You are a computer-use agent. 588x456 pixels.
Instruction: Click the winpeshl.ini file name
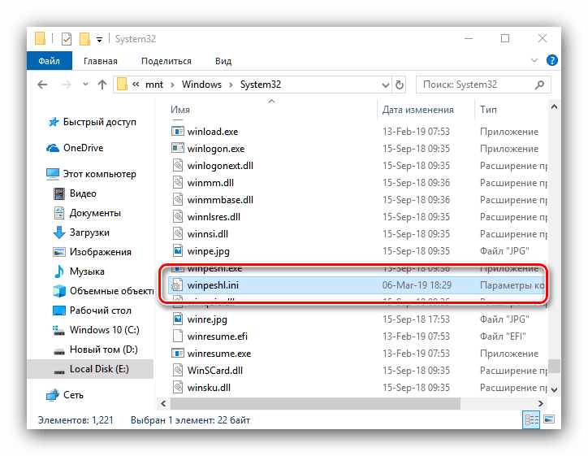click(213, 285)
